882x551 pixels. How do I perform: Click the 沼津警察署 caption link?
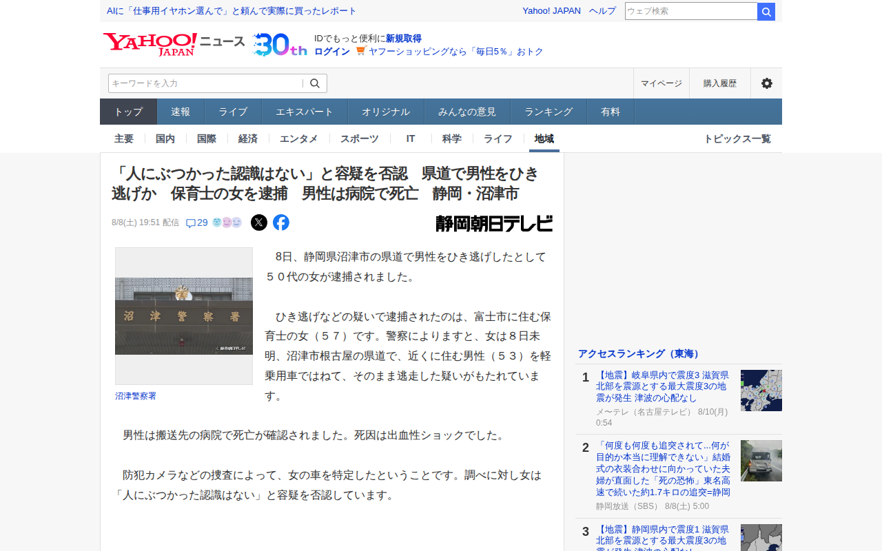[x=136, y=396]
